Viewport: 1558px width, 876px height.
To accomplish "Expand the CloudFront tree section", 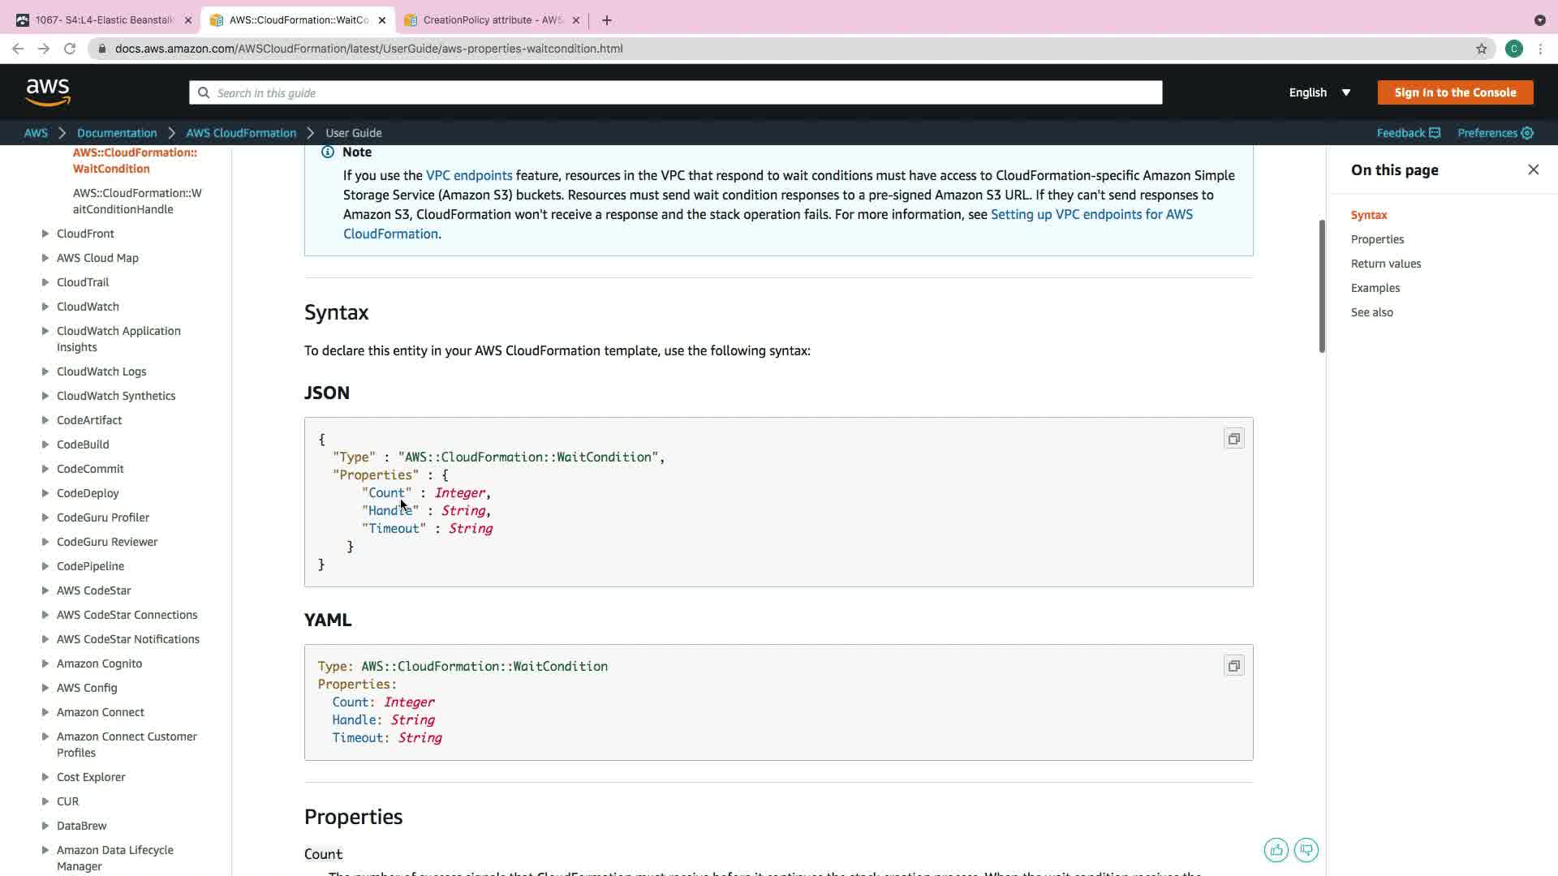I will pos(45,234).
